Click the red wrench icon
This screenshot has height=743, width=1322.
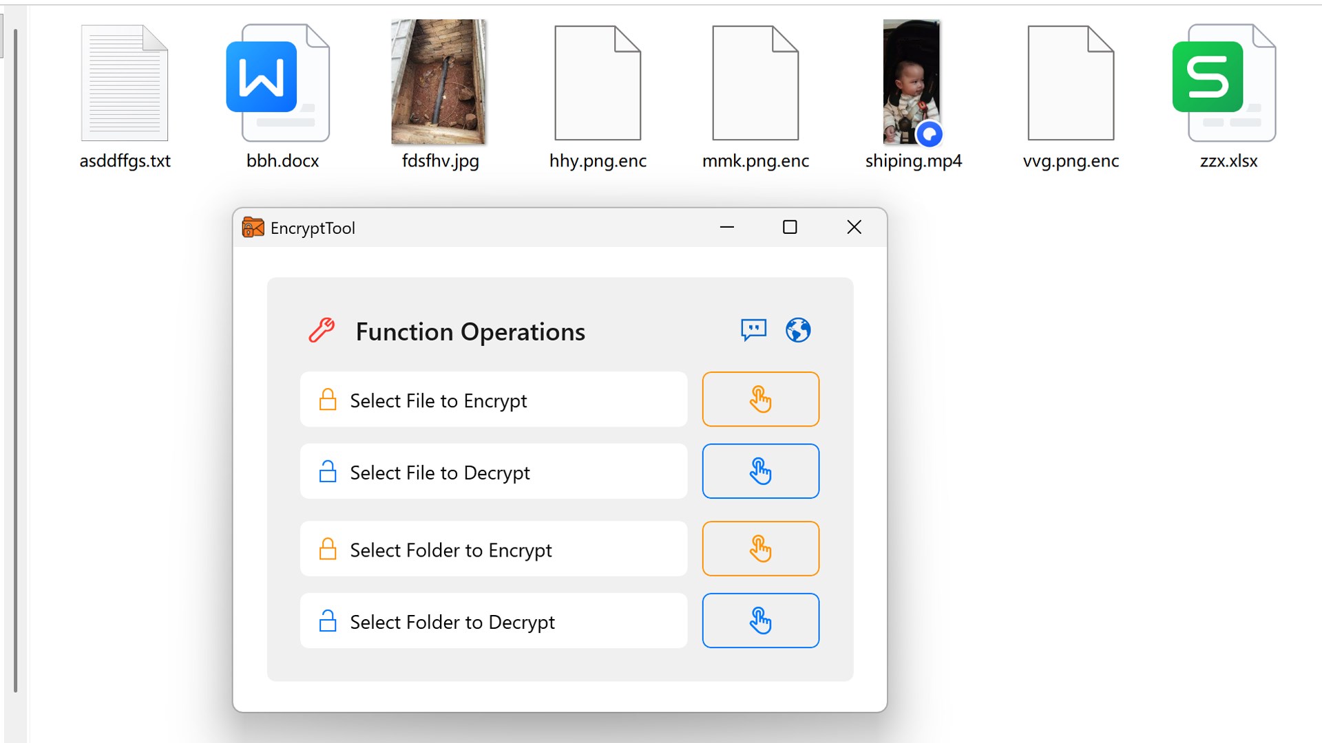[x=322, y=331]
